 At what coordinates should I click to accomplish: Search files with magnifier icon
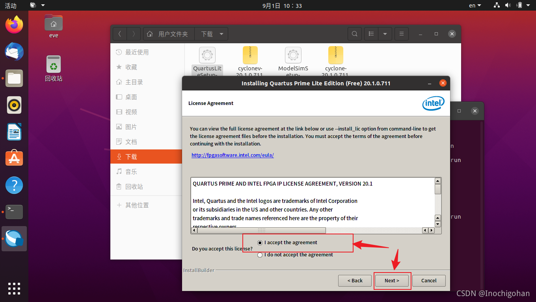click(x=355, y=34)
